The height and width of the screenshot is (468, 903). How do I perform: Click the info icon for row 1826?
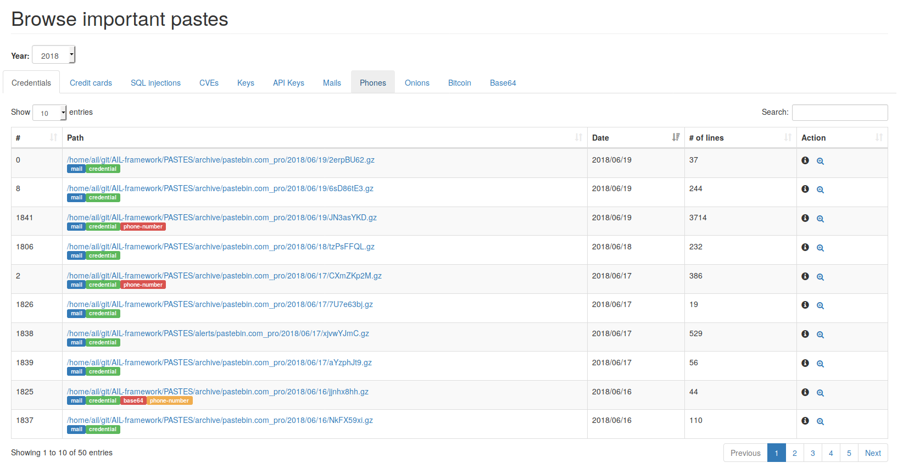[805, 305]
